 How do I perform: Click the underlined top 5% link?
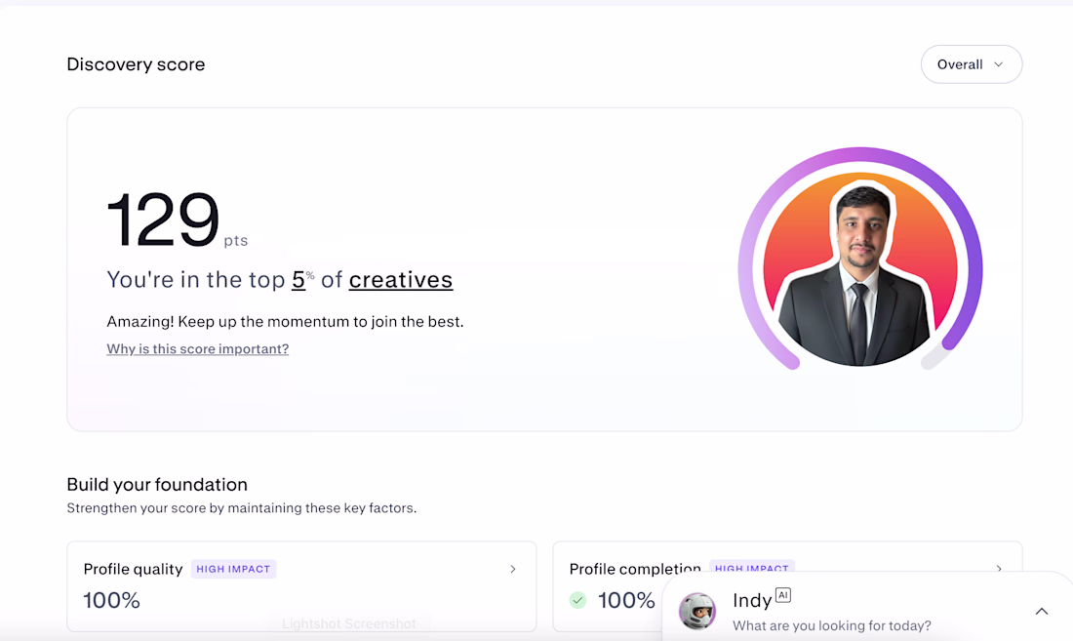[298, 280]
